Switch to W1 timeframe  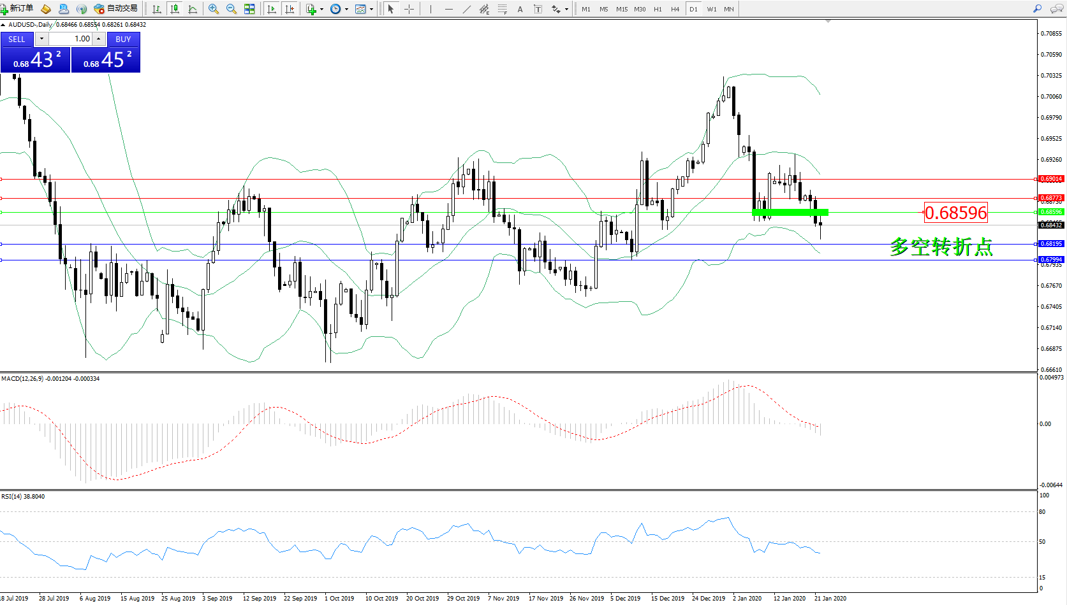click(x=711, y=9)
